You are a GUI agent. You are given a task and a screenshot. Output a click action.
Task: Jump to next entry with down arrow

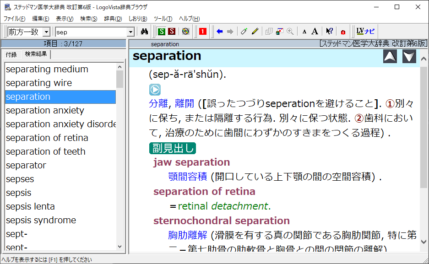pos(409,56)
